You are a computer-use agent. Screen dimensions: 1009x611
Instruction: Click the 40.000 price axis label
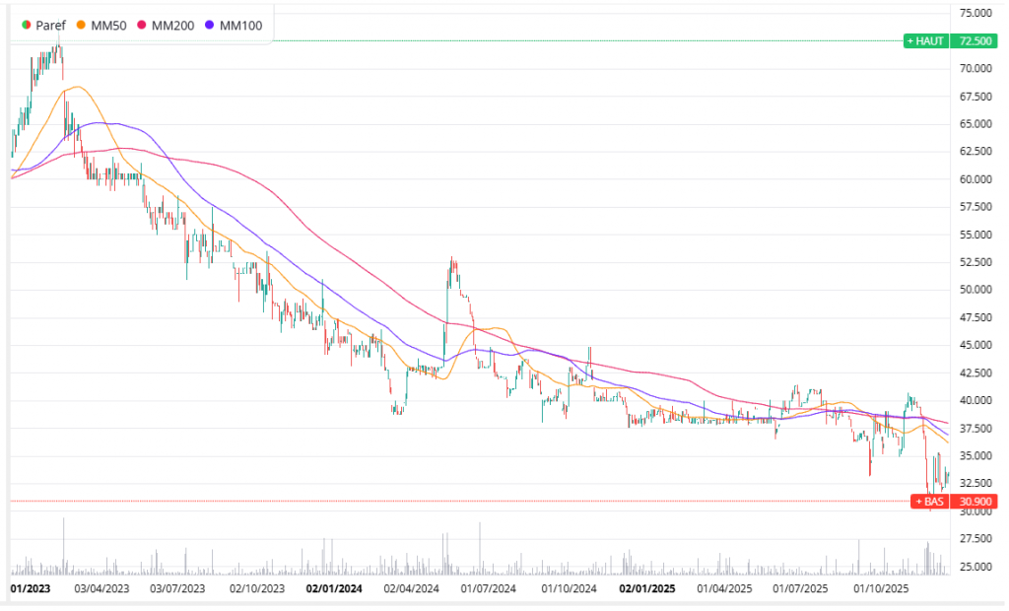point(974,400)
